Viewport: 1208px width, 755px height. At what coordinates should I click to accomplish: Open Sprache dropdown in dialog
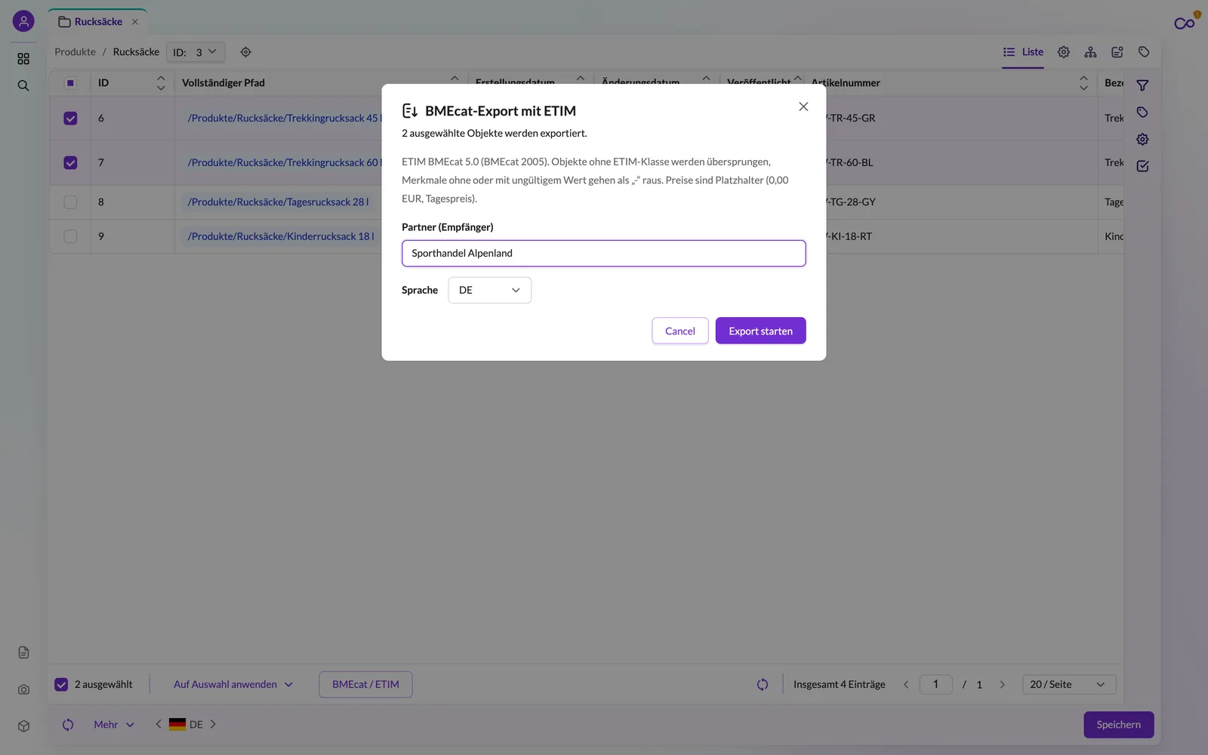tap(489, 290)
